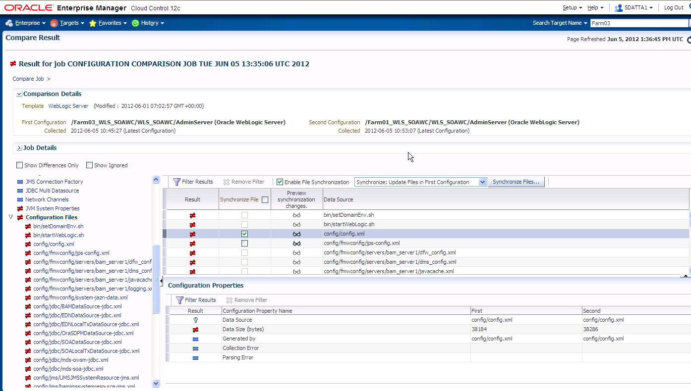The image size is (691, 391).
Task: Click Filter Results in the upper table toolbar
Action: [193, 182]
